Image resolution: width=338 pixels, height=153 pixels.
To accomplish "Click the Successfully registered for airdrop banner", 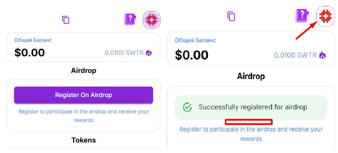I will coord(251,108).
